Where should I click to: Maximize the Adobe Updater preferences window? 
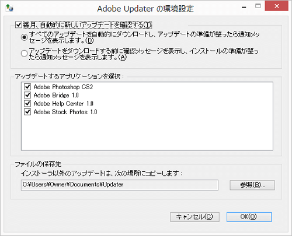point(258,6)
